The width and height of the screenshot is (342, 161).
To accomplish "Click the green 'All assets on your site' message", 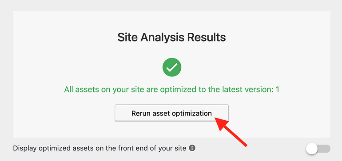I will (171, 89).
